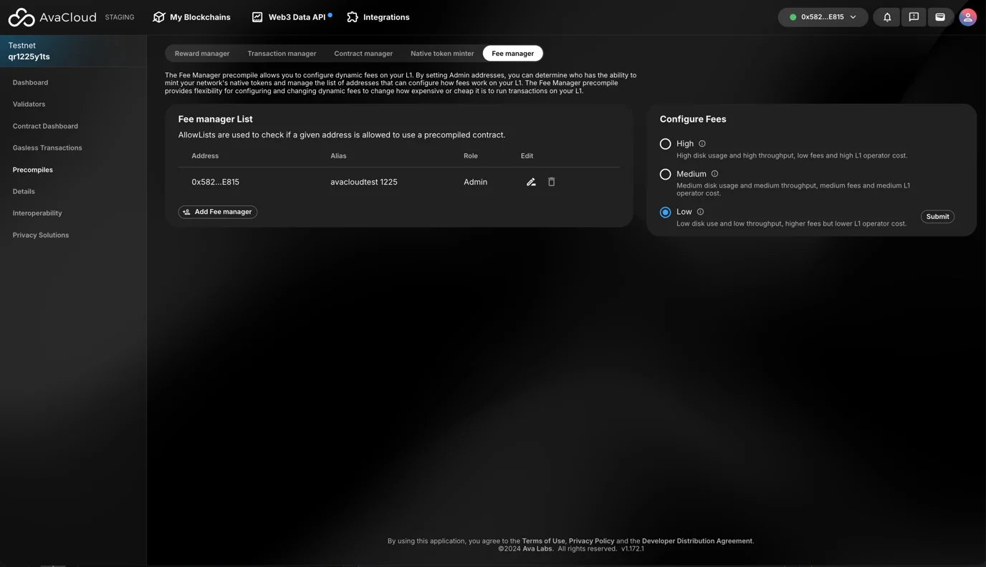Click the Web3 Data API chart icon
The image size is (986, 567).
click(x=257, y=17)
